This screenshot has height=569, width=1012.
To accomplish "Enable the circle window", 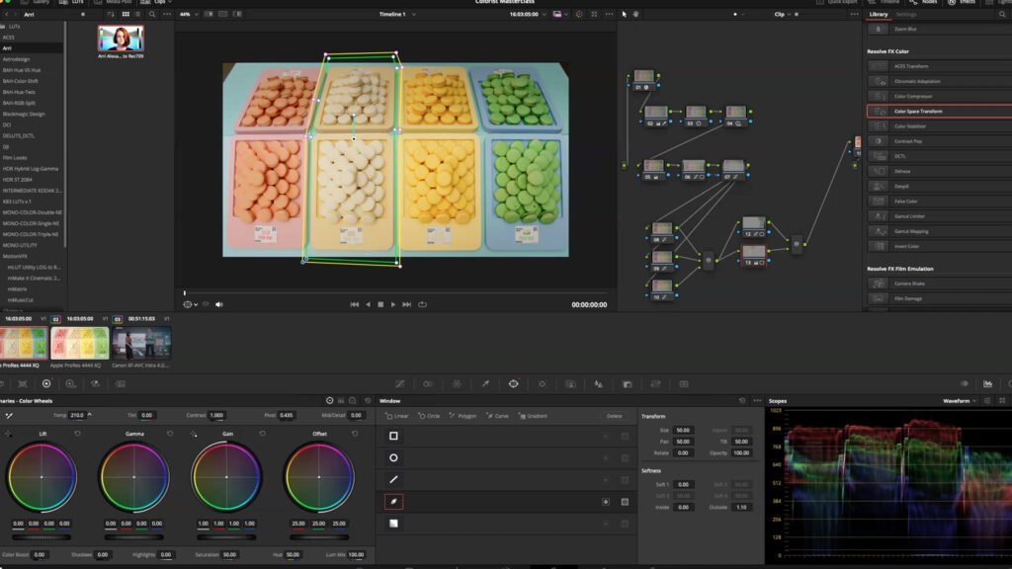I will (393, 458).
